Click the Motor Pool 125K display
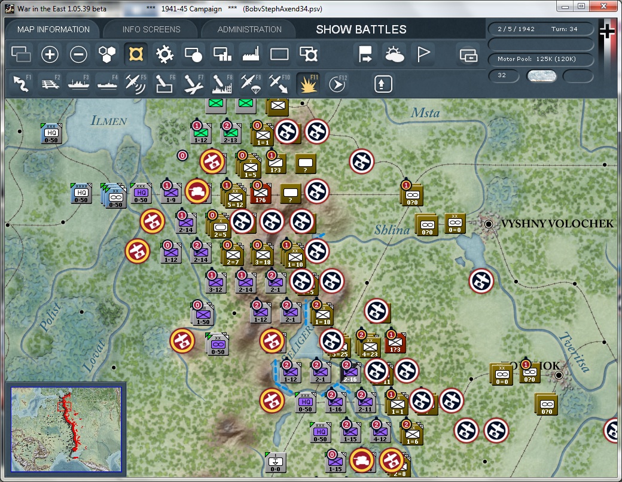 540,59
